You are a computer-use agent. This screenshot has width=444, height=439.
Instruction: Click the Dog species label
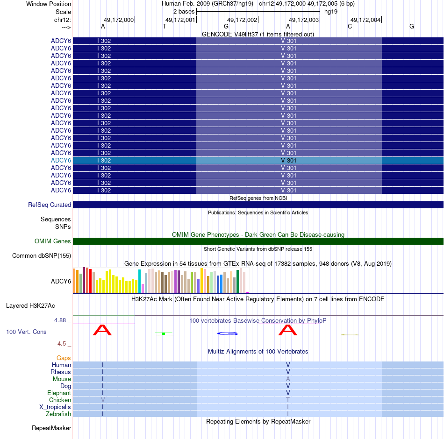[65, 386]
